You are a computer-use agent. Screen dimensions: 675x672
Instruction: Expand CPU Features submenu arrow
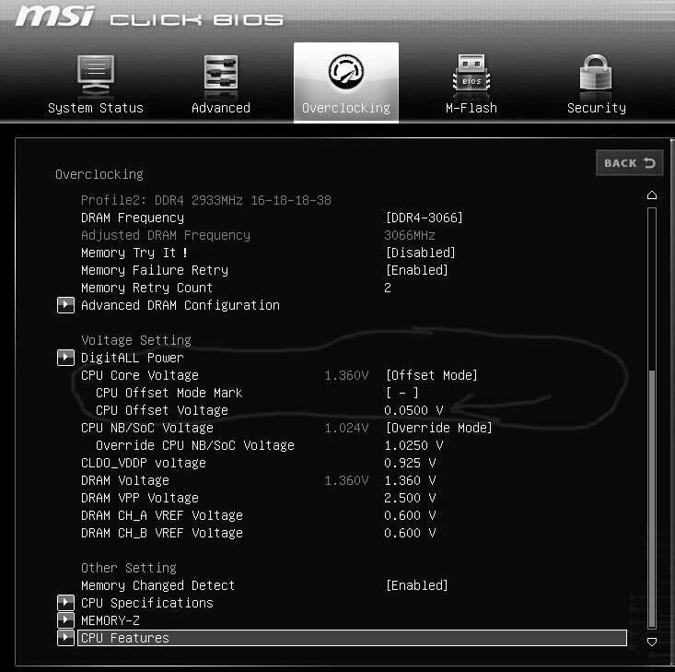pos(66,638)
